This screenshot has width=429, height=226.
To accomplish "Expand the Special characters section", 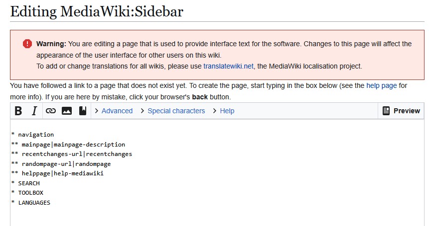I will (x=172, y=111).
